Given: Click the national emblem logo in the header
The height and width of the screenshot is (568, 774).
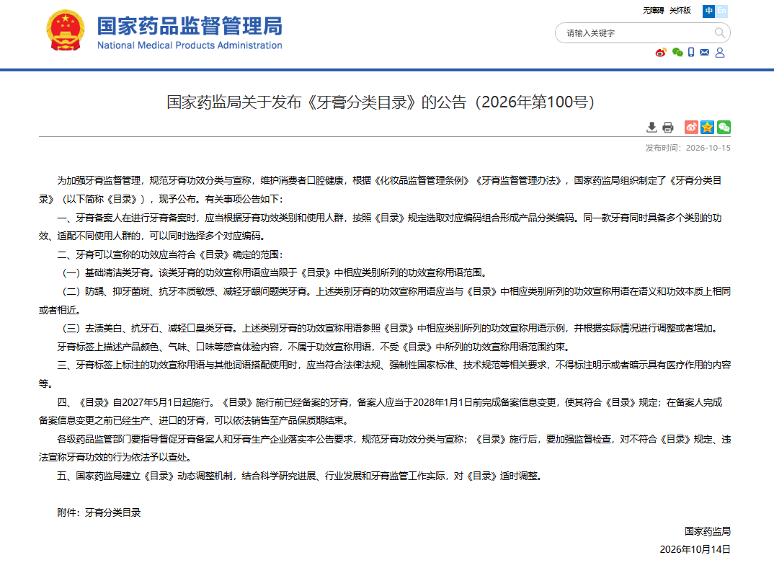Looking at the screenshot, I should coord(65,30).
